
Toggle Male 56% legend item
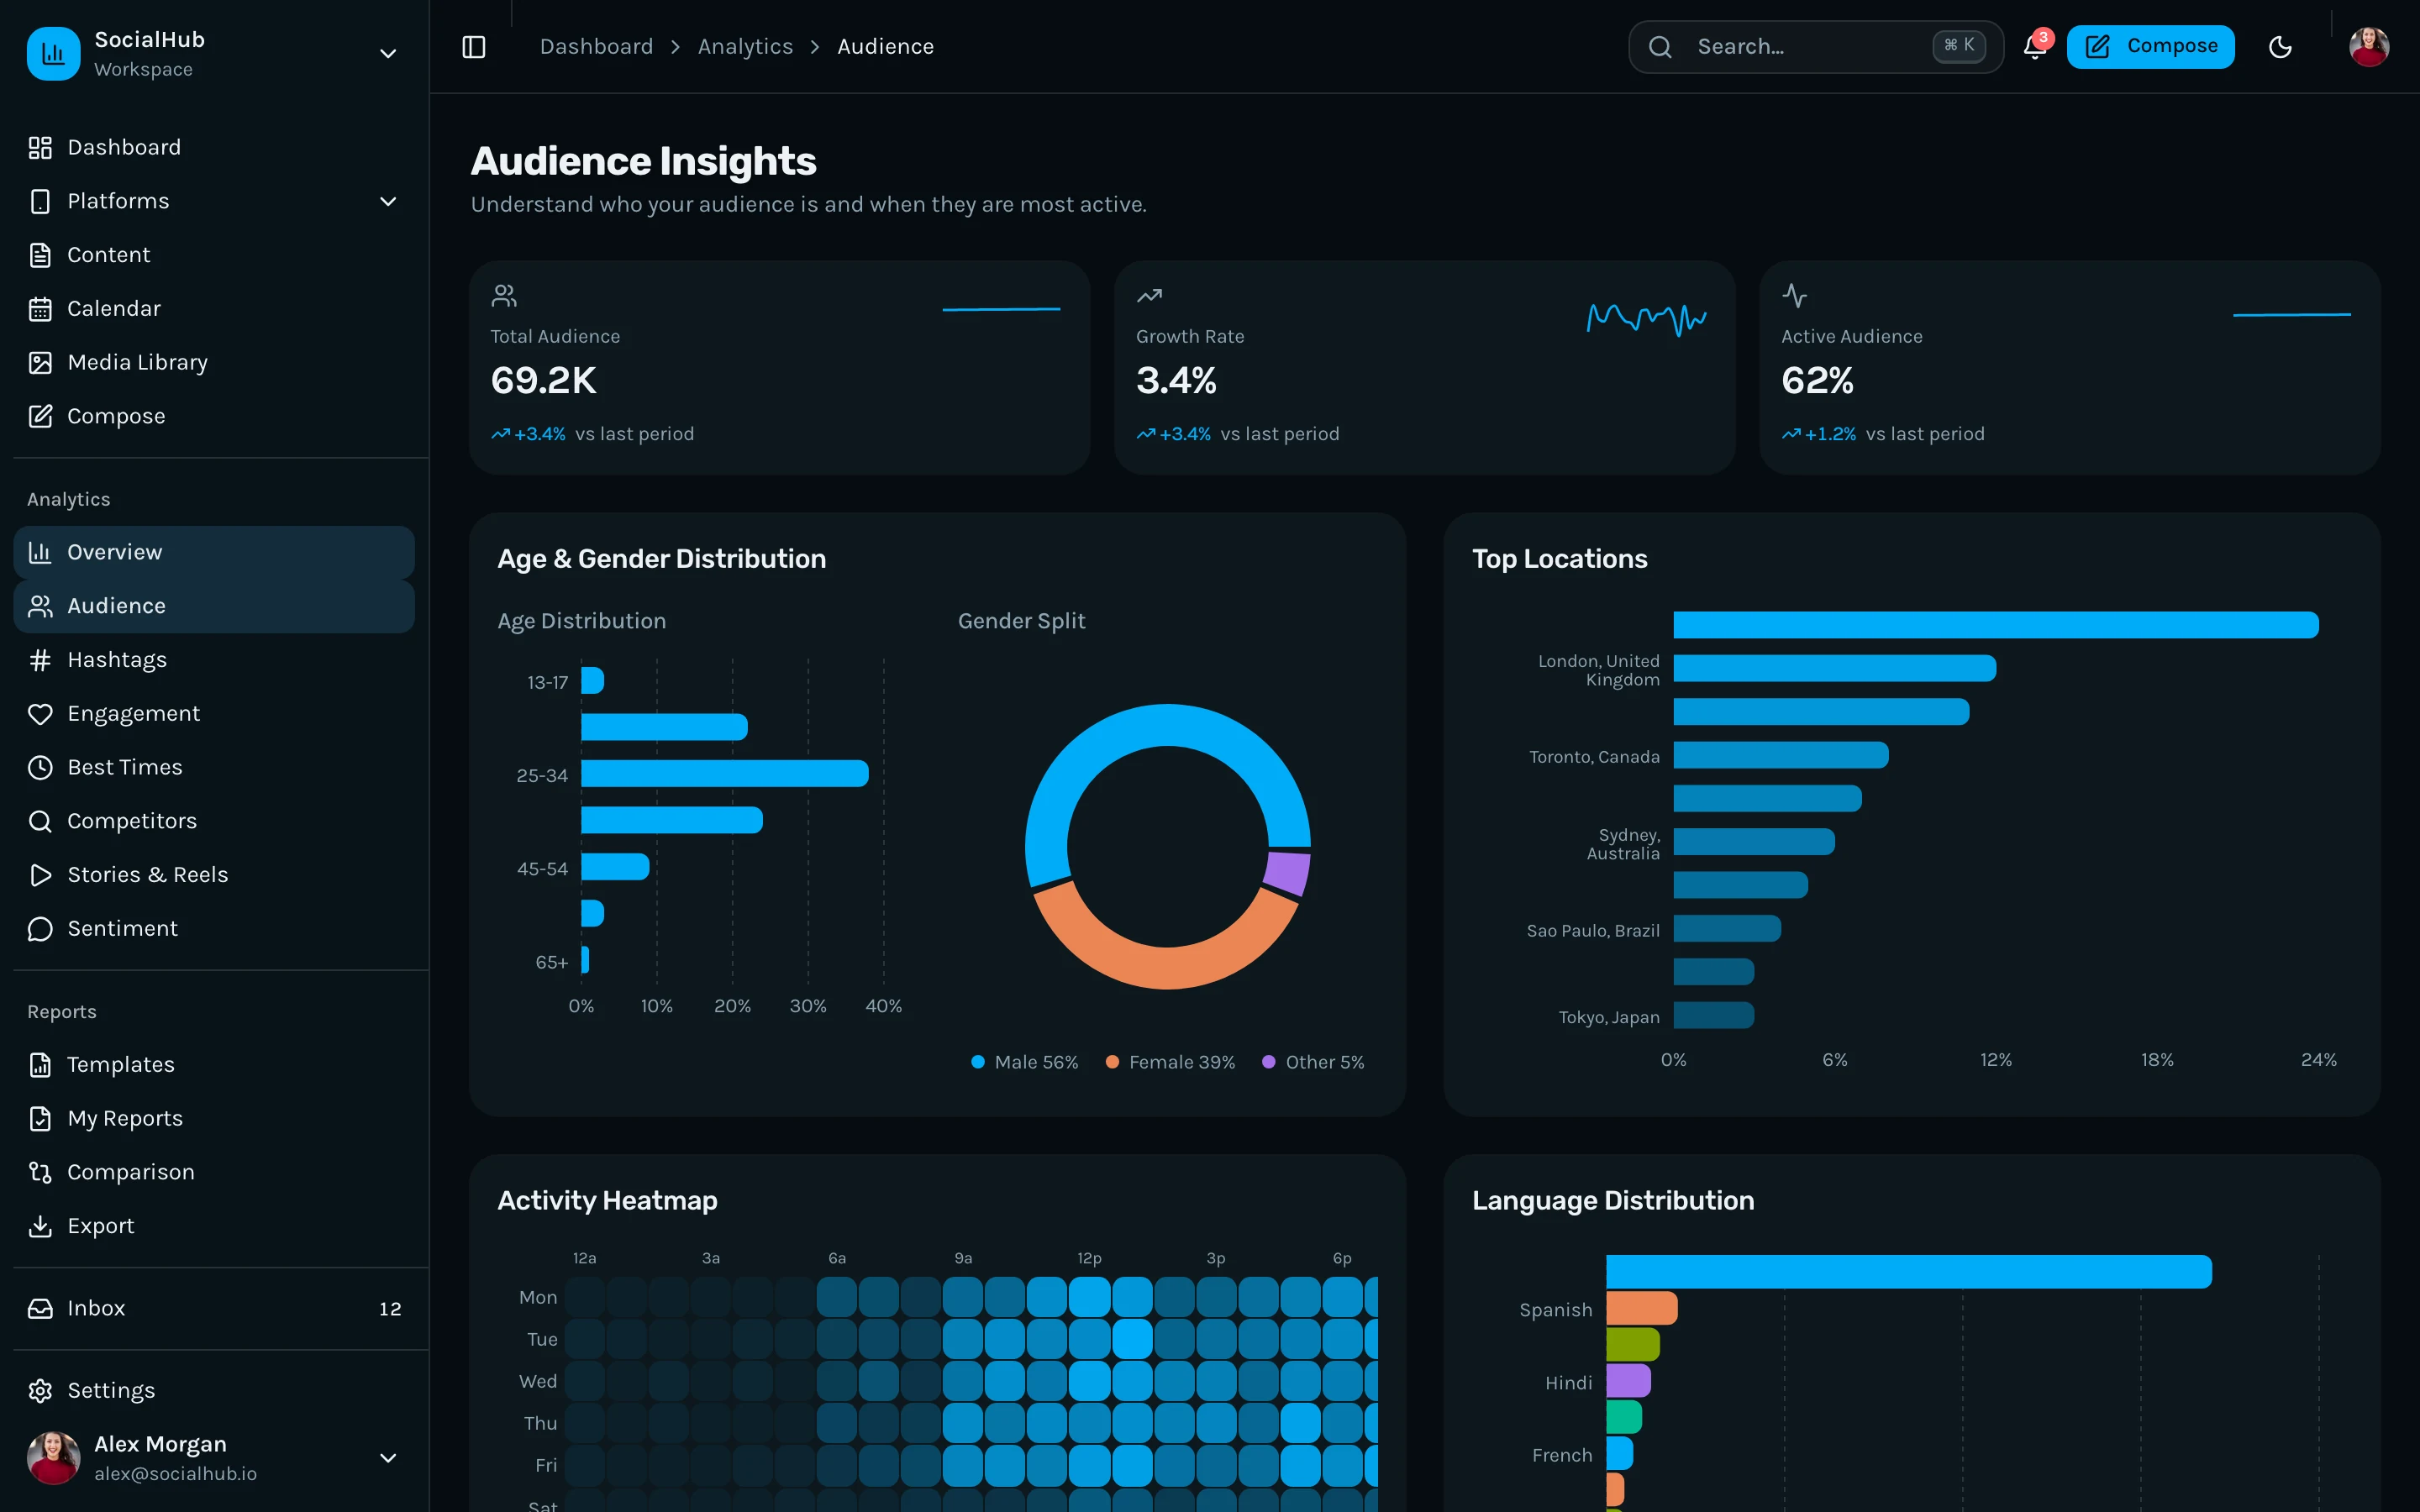click(x=1025, y=1062)
